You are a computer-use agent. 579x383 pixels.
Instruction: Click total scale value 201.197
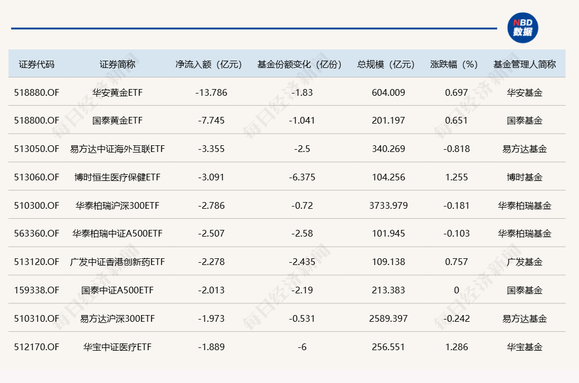(x=389, y=120)
